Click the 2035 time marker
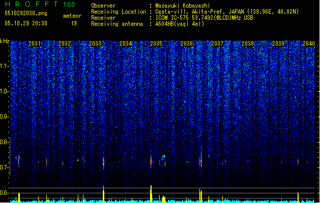Viewport: 320px width, 203px height. 156,44
